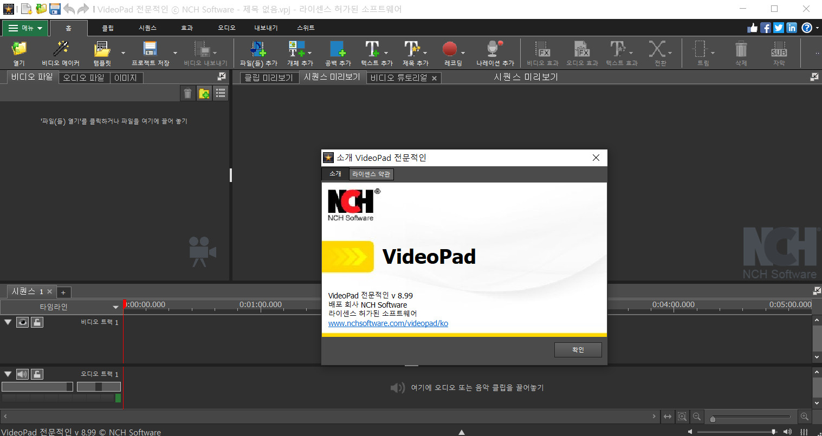Mute the speaker on 오디오 트랙 1
The image size is (822, 436).
coord(22,374)
